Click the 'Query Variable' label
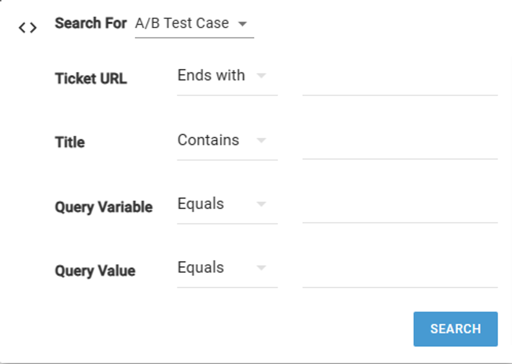 [103, 207]
